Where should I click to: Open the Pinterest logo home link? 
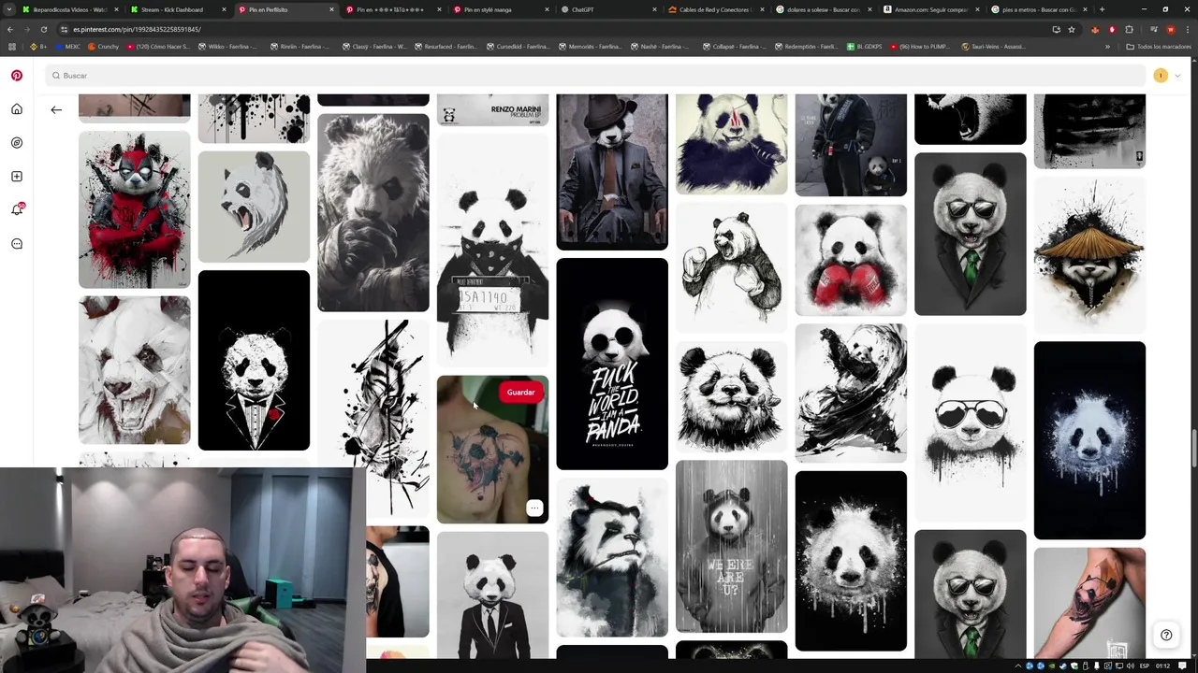(17, 76)
